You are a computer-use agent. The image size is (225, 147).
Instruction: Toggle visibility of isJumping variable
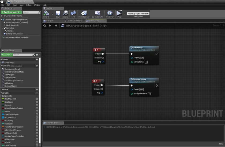click(37, 121)
